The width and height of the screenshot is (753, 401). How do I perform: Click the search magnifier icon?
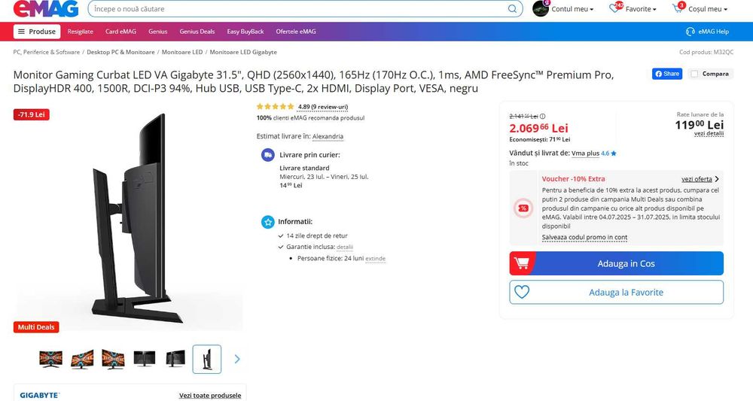coord(512,8)
